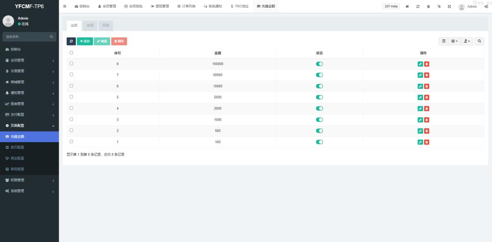Turn off the status switch for amount 500
The width and height of the screenshot is (492, 242).
tap(320, 131)
